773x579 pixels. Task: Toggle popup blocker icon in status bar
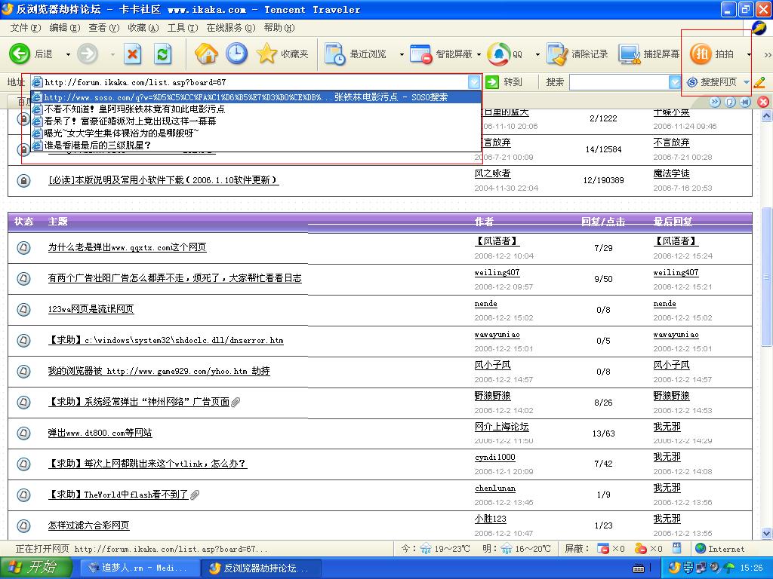pos(604,549)
